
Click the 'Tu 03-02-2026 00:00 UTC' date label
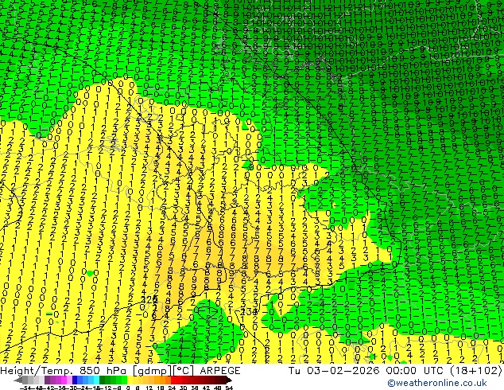pos(366,370)
